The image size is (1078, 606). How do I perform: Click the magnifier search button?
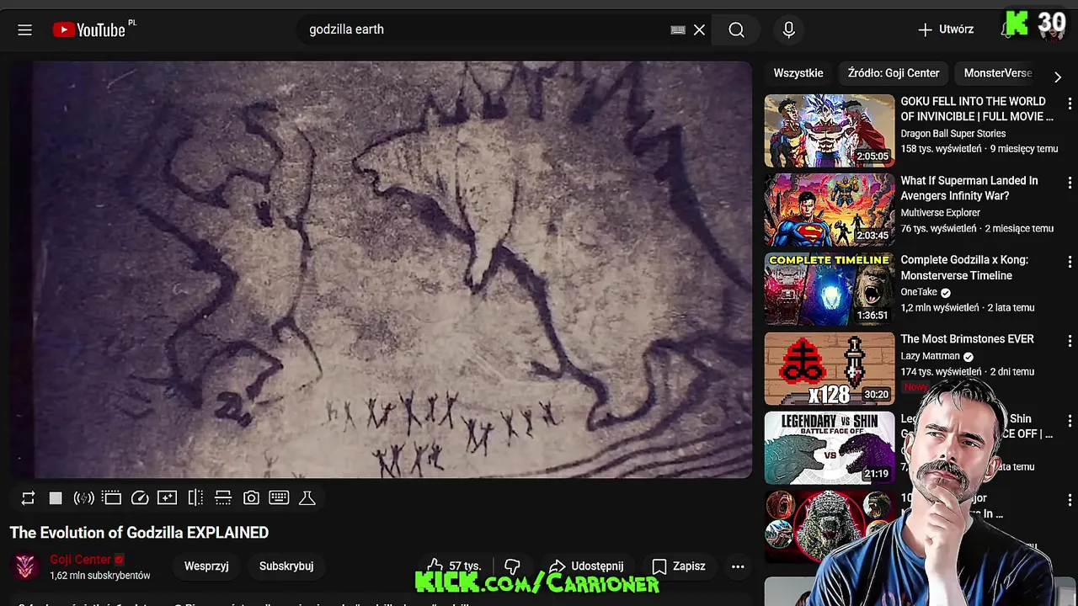point(737,29)
